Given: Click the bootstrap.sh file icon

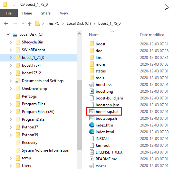Looking at the screenshot, I should tap(92, 118).
